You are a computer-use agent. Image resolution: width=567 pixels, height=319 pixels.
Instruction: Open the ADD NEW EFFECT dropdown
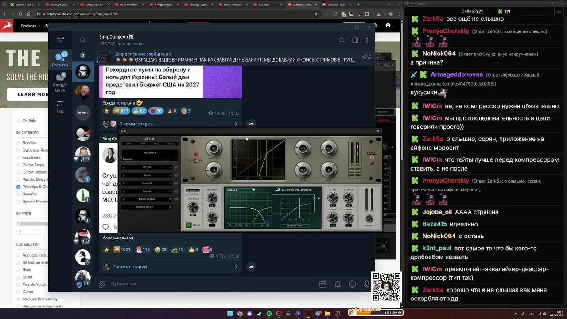147,207
